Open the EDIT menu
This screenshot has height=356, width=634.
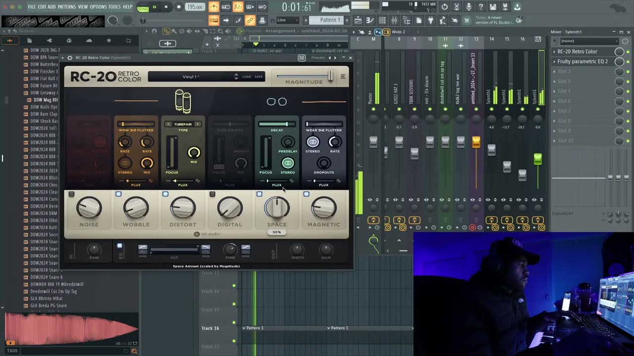(42, 7)
